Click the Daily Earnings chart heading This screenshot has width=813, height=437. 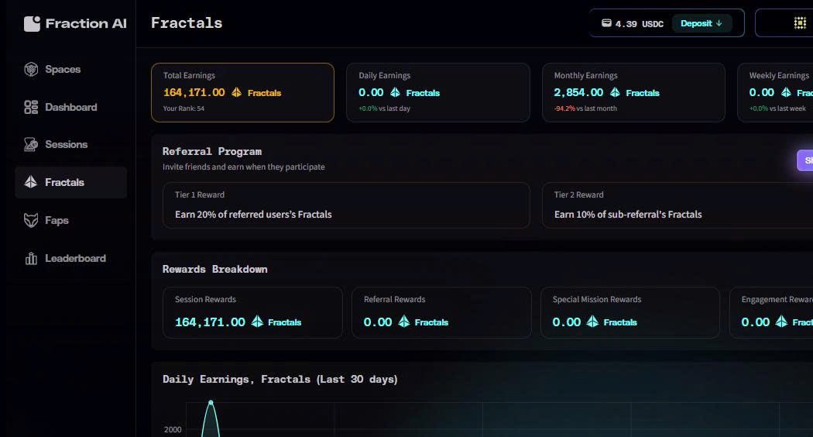(x=280, y=380)
